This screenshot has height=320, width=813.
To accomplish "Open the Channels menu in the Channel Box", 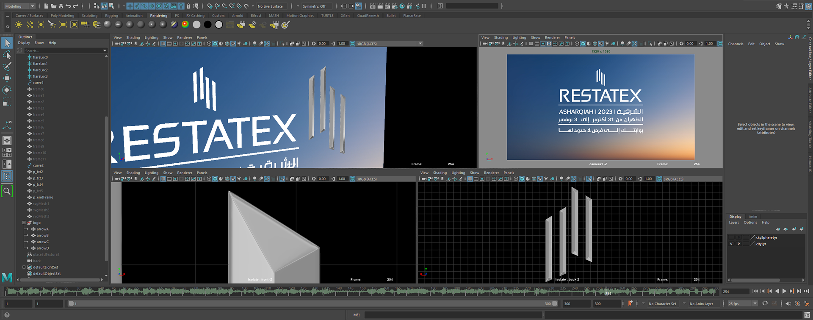I will [736, 44].
